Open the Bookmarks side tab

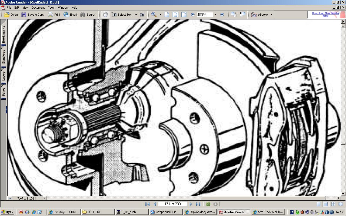4,34
